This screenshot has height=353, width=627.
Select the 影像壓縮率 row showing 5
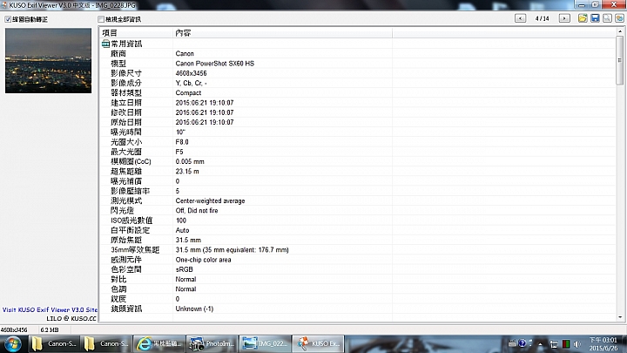click(358, 191)
